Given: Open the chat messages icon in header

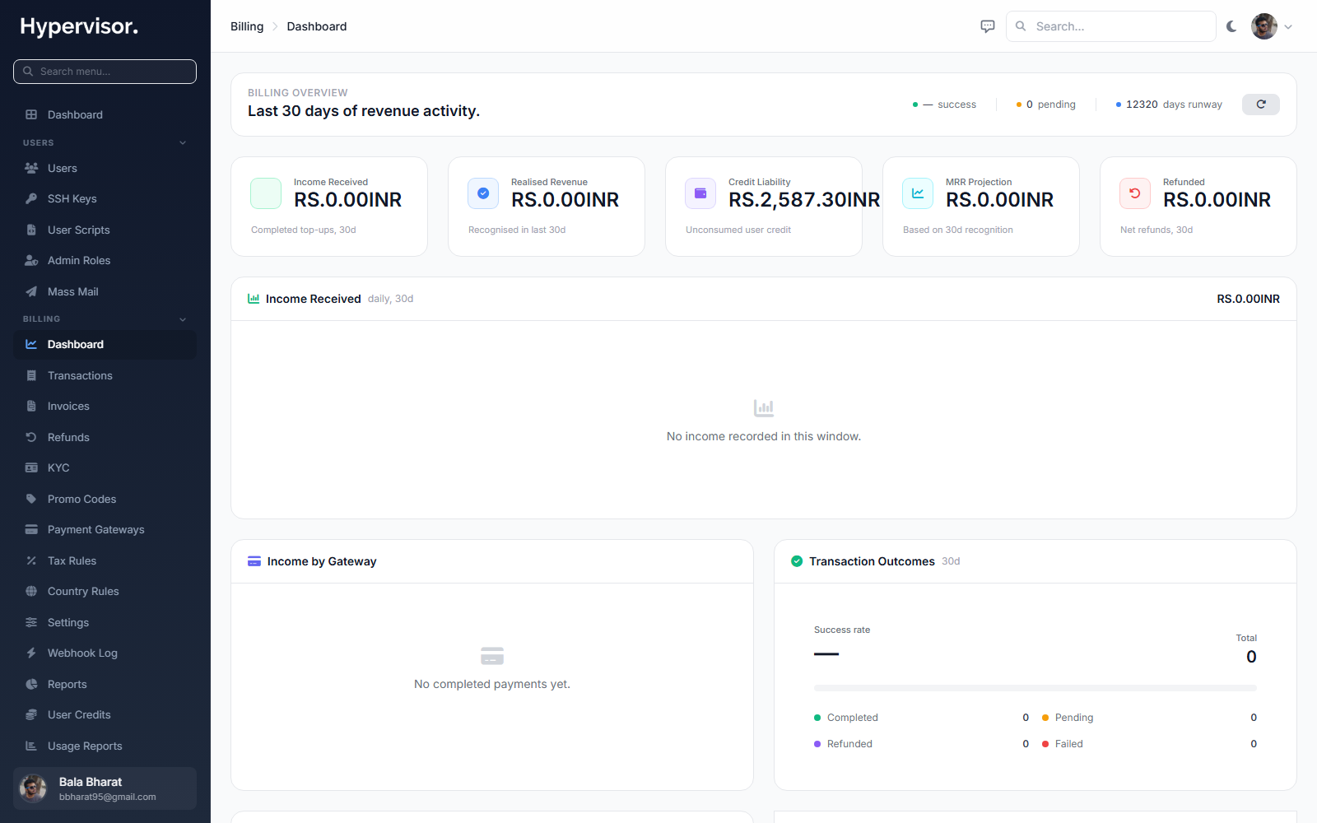Looking at the screenshot, I should click(988, 26).
